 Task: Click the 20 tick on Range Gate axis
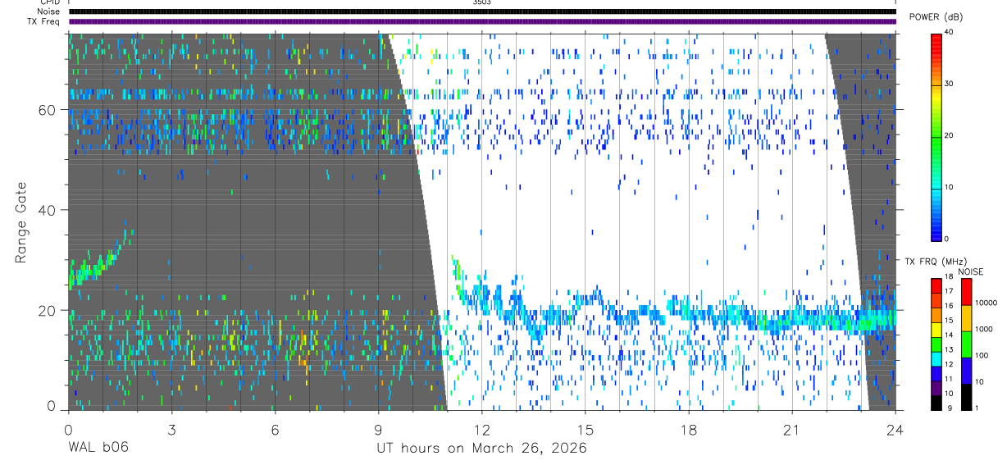pos(47,311)
